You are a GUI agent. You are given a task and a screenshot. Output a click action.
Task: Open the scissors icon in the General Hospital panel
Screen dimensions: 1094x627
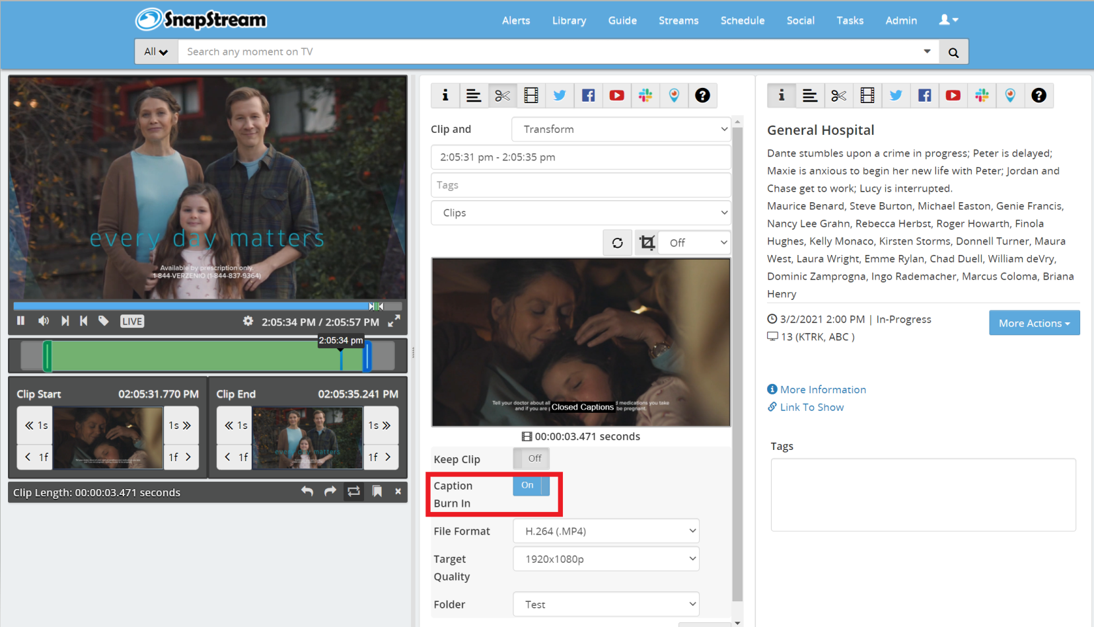point(839,96)
